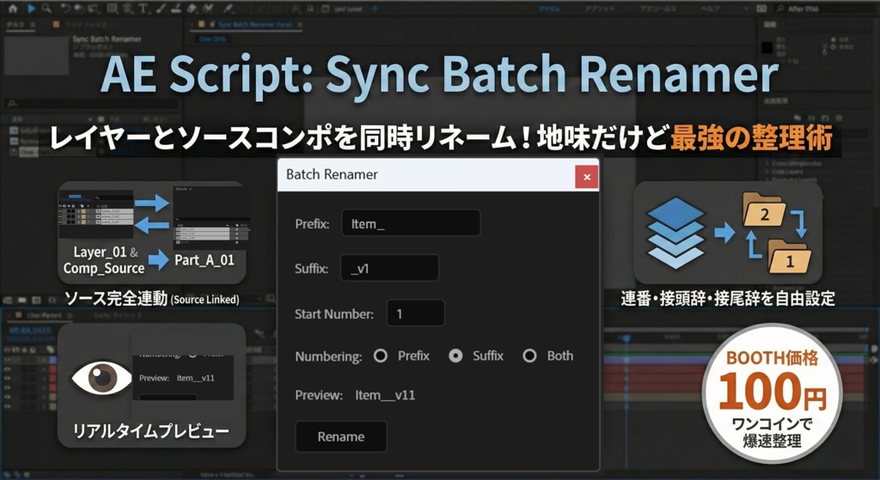Viewport: 880px width, 480px height.
Task: Switch to Sync Batch Renamer Panel tab
Action: pos(255,25)
